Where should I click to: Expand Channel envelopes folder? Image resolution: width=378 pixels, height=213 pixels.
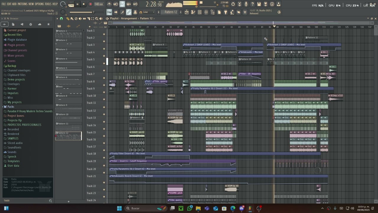(x=19, y=70)
